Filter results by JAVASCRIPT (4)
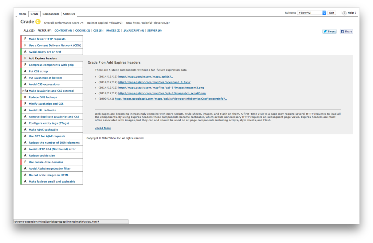 [x=134, y=31]
